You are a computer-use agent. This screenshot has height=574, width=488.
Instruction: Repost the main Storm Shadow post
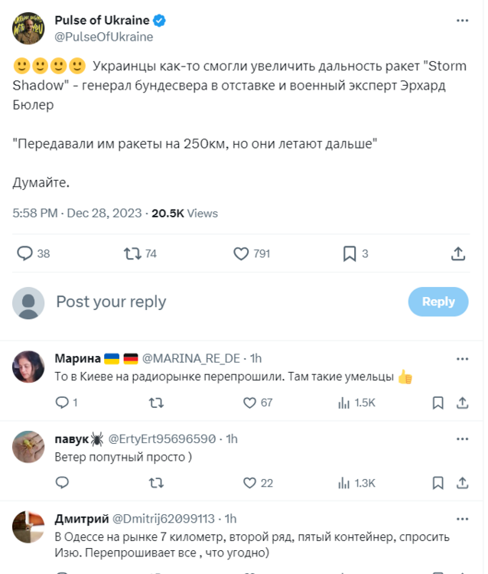click(133, 253)
